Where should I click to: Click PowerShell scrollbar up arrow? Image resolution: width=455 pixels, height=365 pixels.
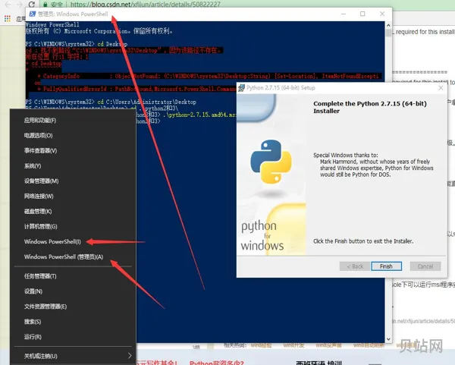[x=388, y=25]
